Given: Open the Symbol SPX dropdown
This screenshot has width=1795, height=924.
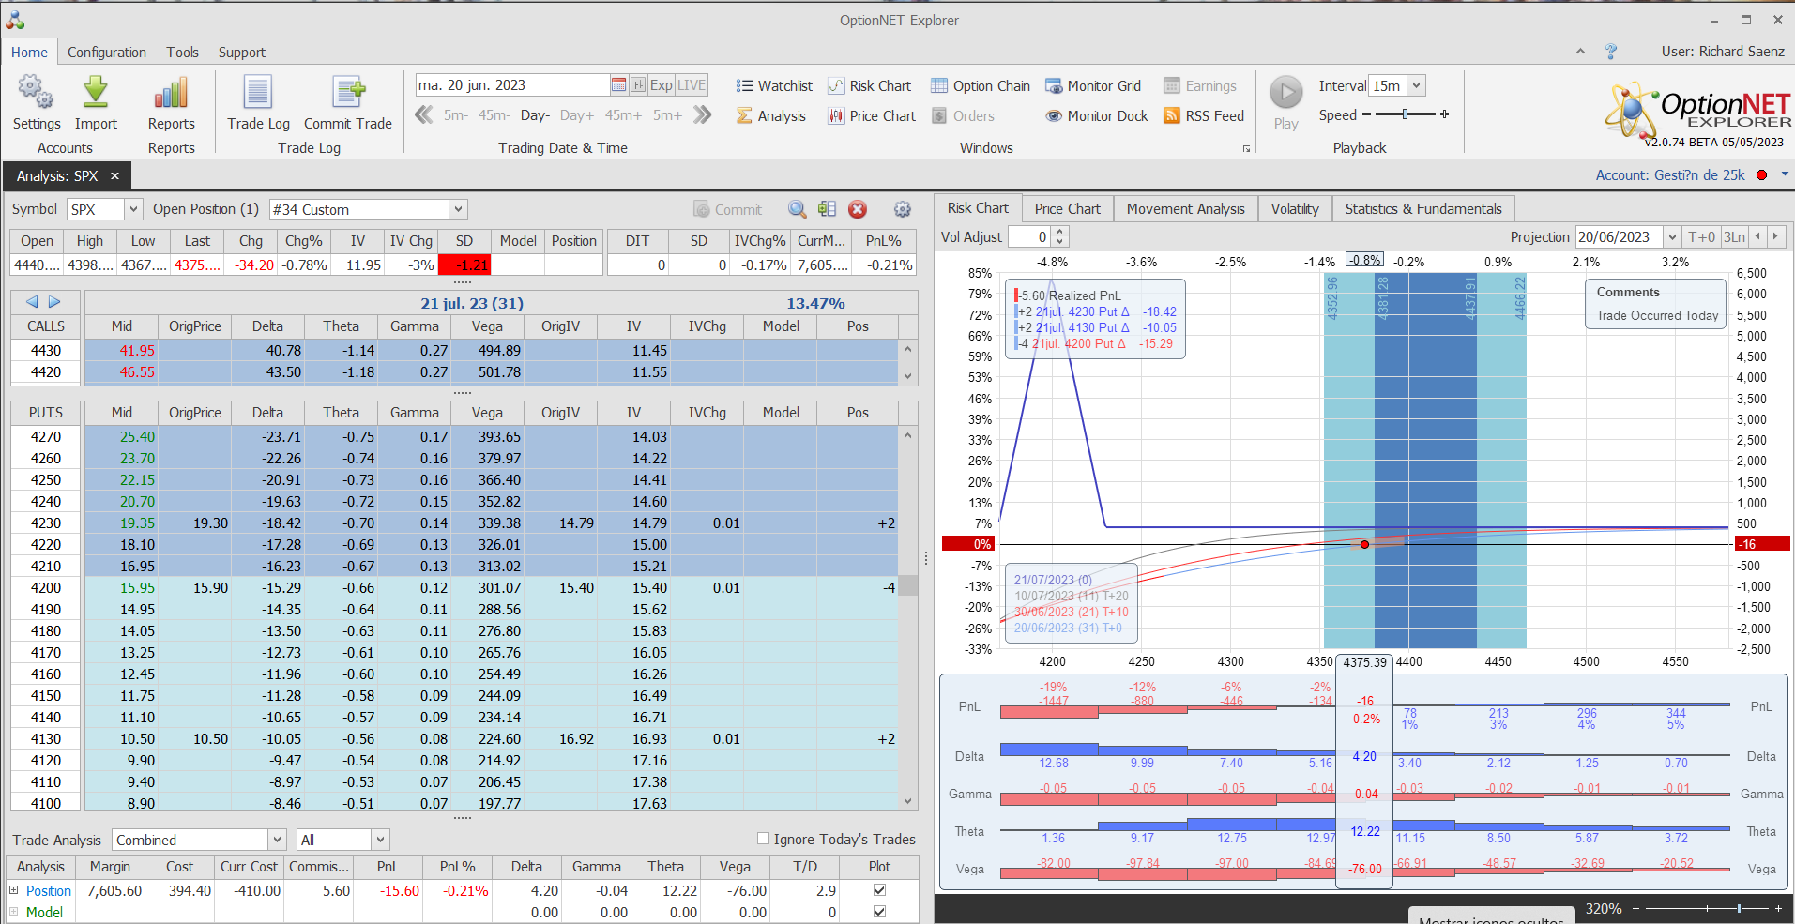Looking at the screenshot, I should click(x=133, y=209).
